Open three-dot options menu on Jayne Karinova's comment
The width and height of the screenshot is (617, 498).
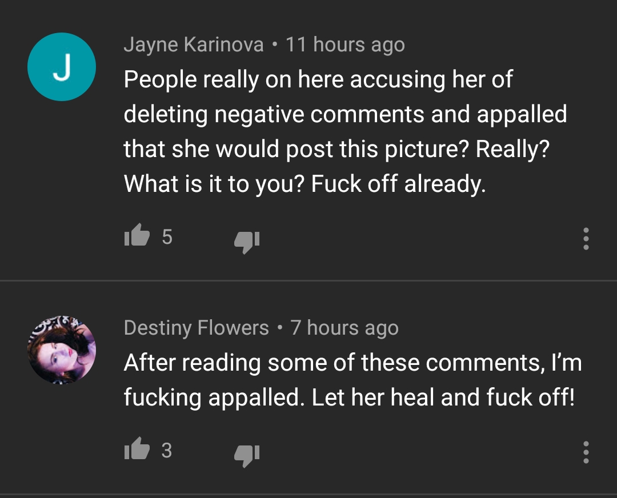pyautogui.click(x=586, y=238)
